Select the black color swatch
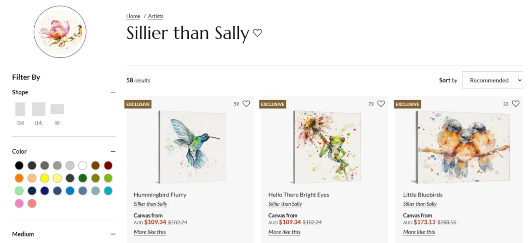Screen dimensions: 531x243 19,165
